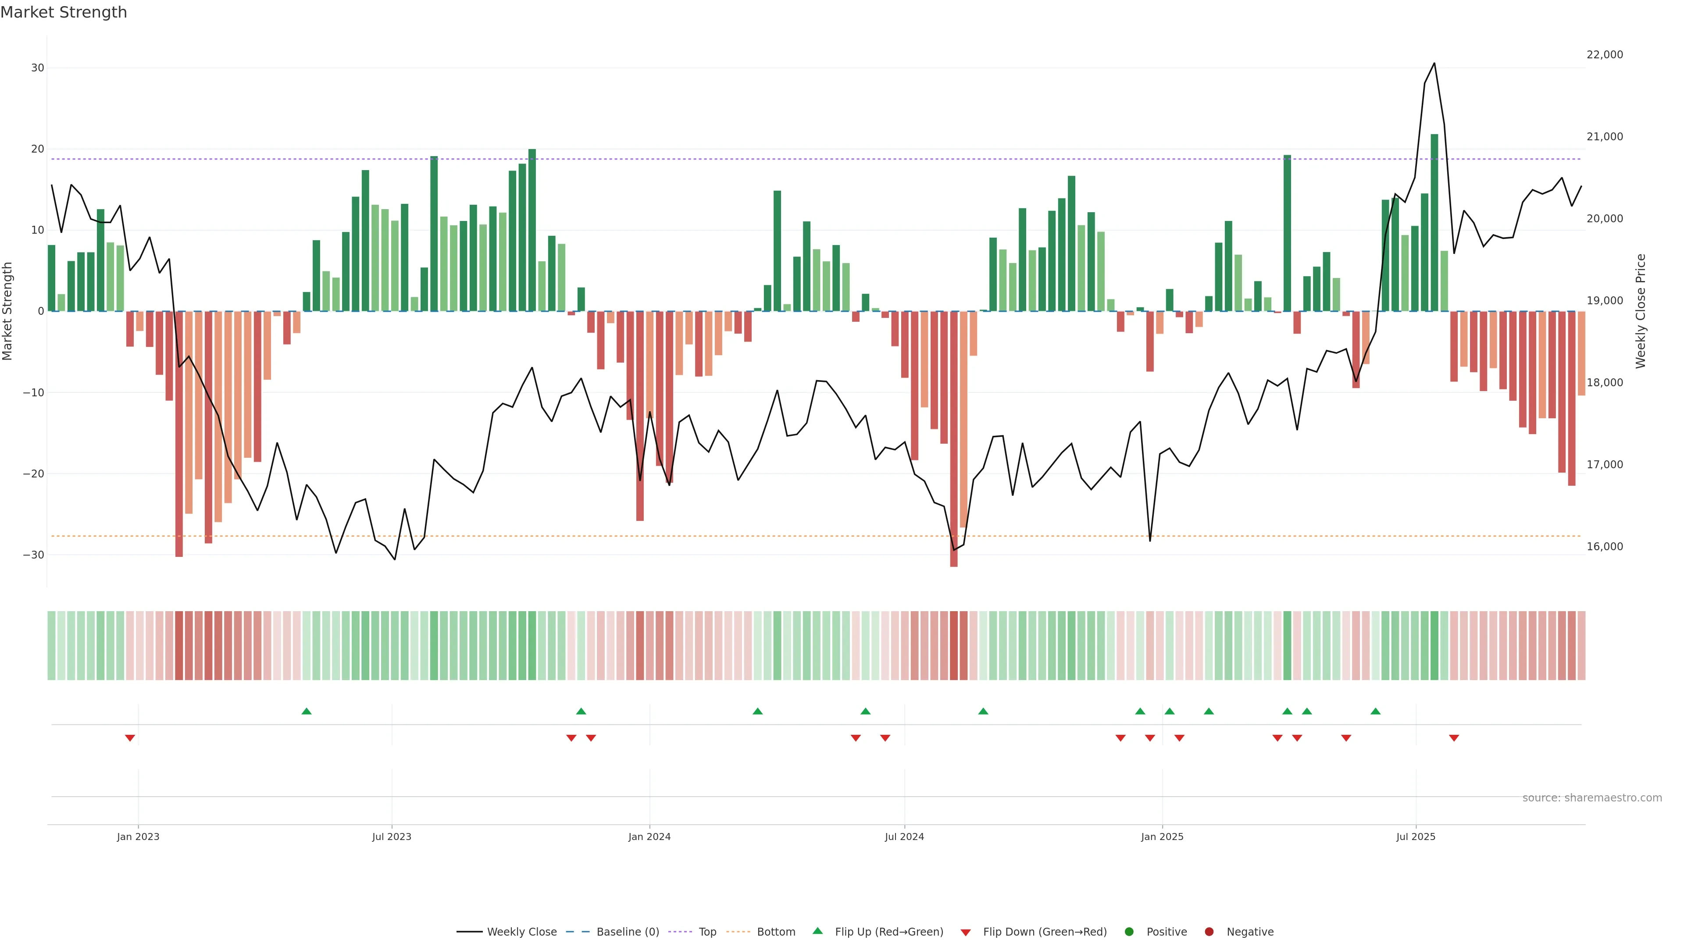Click the first green flip-up triangle marker
The width and height of the screenshot is (1684, 947).
307,711
